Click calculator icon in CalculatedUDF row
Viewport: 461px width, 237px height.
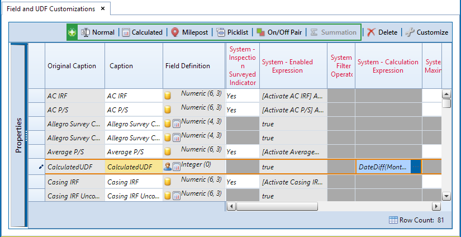(177, 167)
